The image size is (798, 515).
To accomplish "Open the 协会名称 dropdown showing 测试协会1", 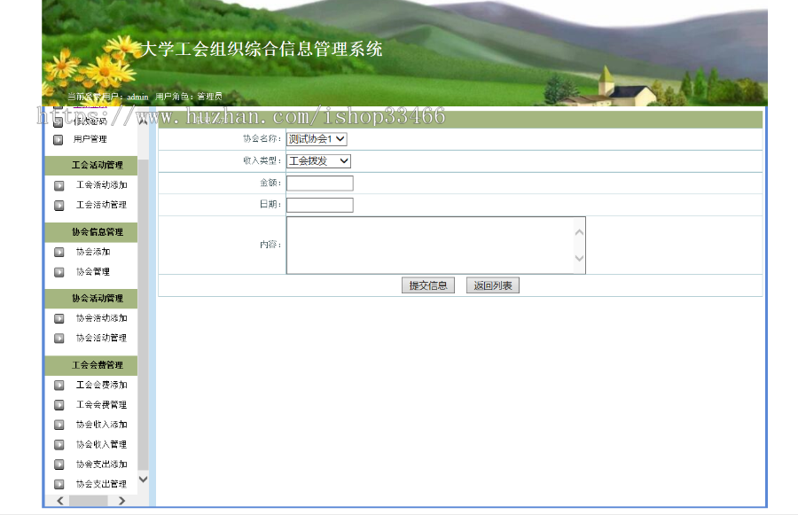I will 317,139.
